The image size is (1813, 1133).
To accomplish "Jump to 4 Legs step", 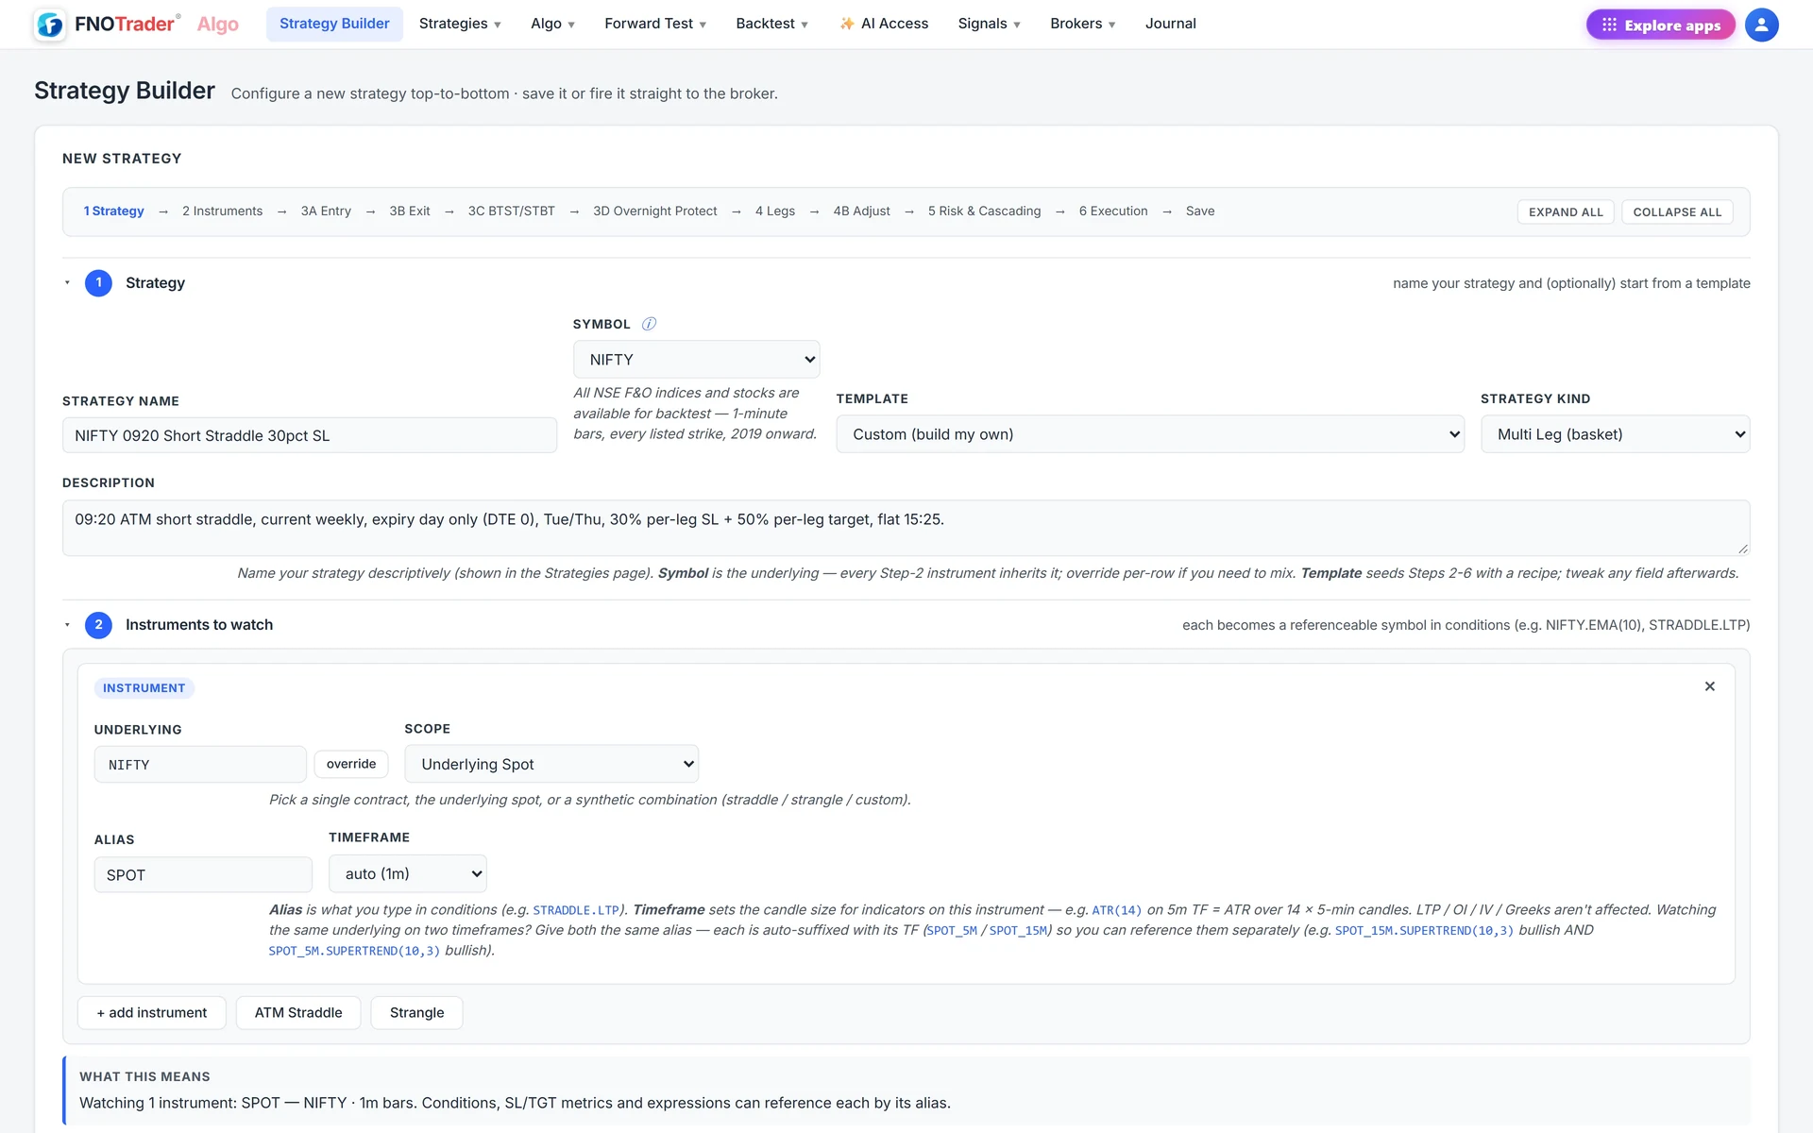I will [x=775, y=211].
